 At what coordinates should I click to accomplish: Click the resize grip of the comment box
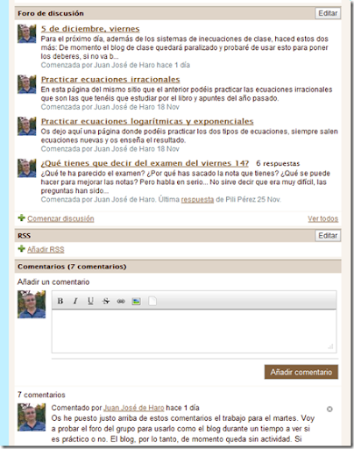(331, 346)
